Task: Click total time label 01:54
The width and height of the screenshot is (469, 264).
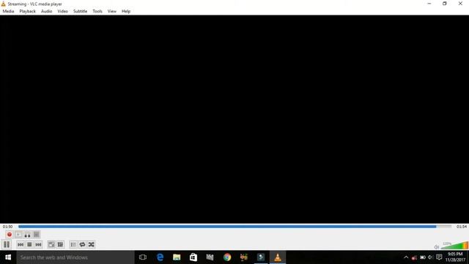Action: (x=462, y=227)
